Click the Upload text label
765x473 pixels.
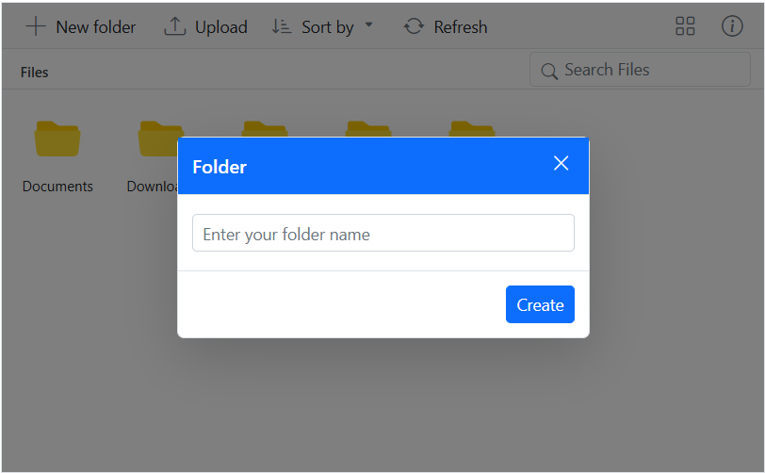coord(220,27)
